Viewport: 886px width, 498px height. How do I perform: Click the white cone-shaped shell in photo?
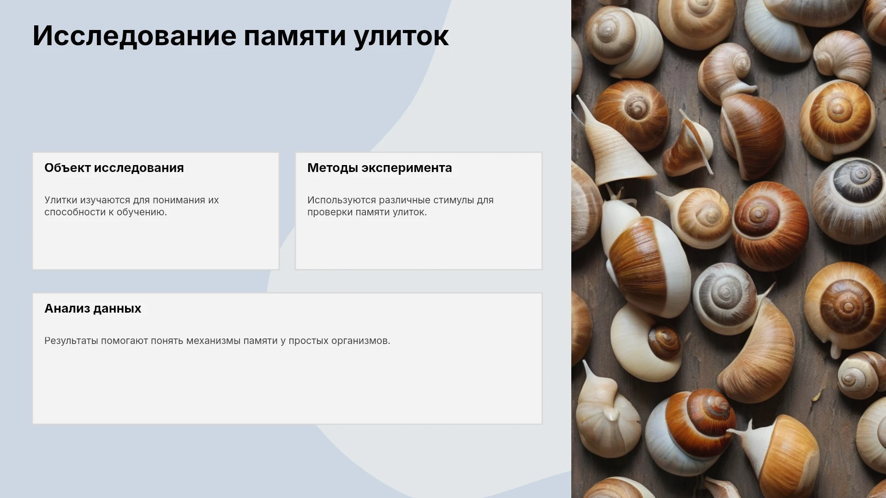point(616,145)
